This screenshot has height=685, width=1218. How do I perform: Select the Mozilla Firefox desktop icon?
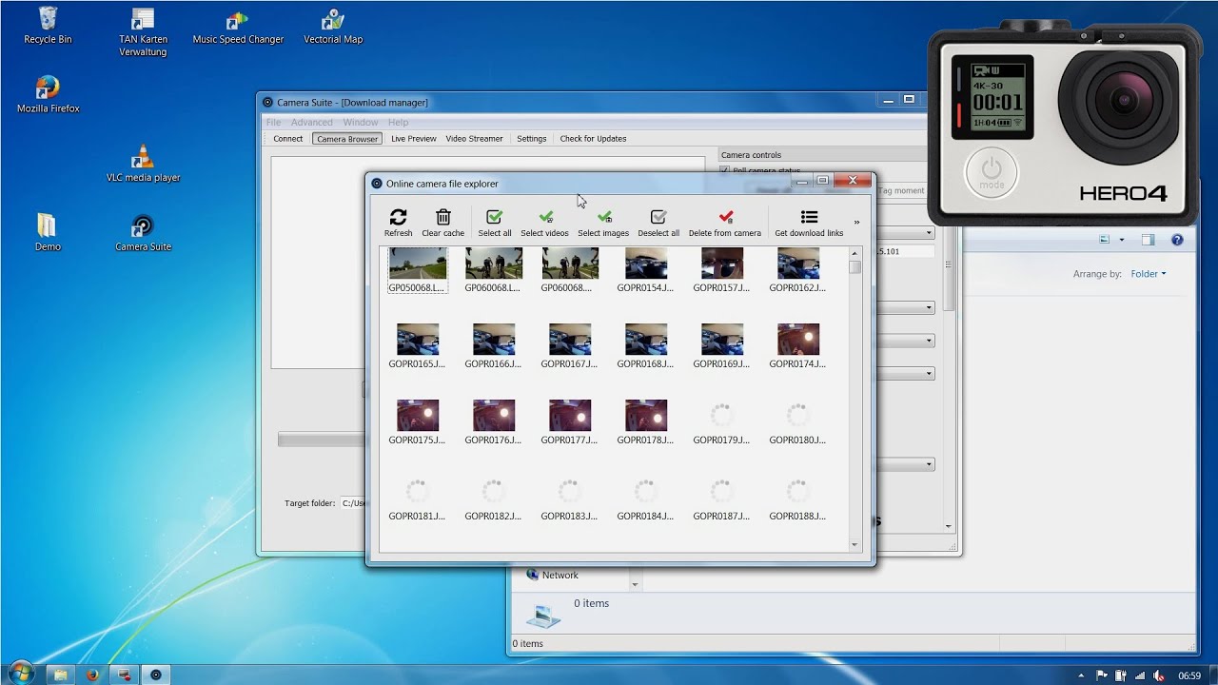[x=48, y=95]
